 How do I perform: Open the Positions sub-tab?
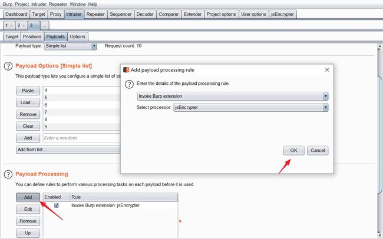[32, 36]
